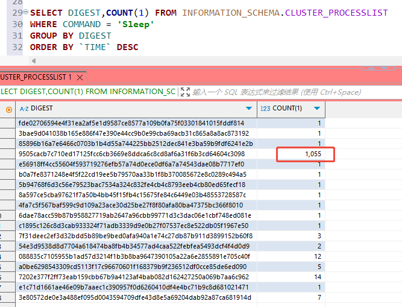Select the count cell showing 2
The width and height of the screenshot is (402, 307).
[x=291, y=246]
